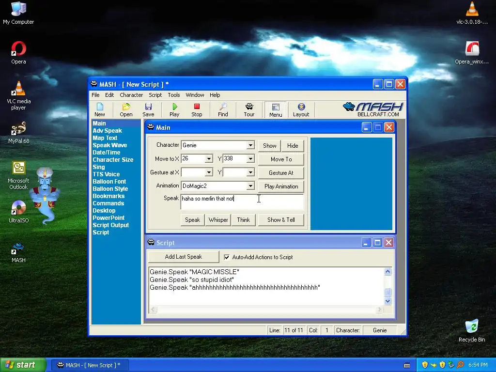This screenshot has width=496, height=372.
Task: Expand the Gesture at X dropdown
Action: click(x=209, y=172)
